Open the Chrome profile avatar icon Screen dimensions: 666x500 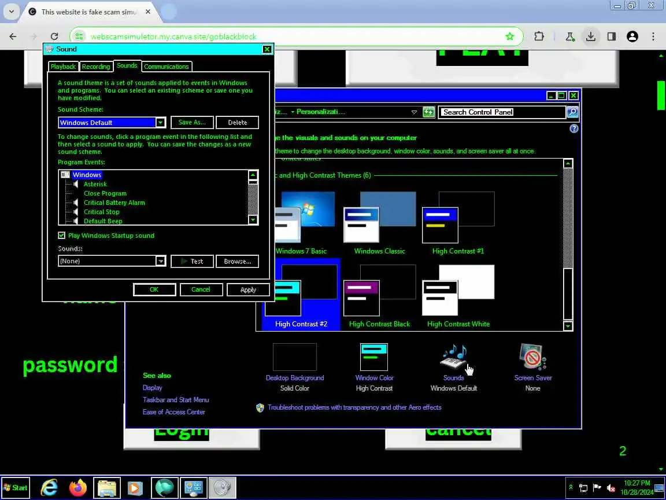click(632, 36)
